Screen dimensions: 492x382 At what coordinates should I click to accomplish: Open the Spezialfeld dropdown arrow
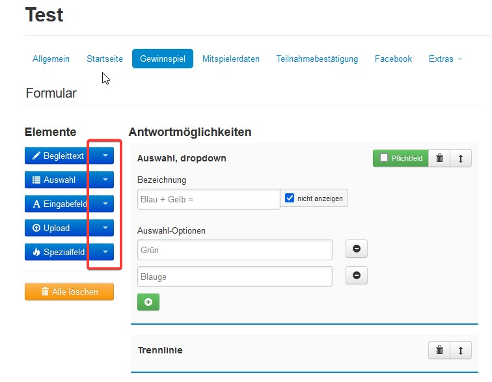(105, 252)
